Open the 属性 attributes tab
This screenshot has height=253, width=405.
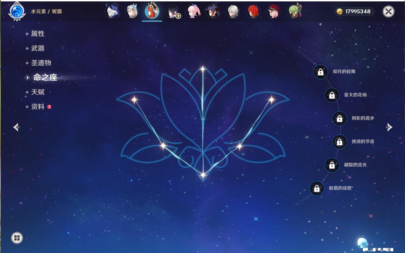point(38,34)
